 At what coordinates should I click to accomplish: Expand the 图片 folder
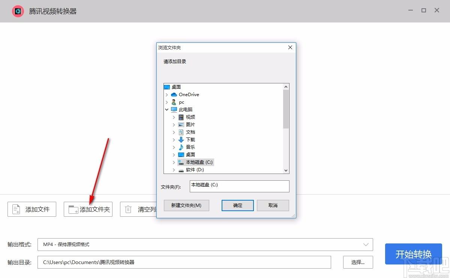coord(174,125)
